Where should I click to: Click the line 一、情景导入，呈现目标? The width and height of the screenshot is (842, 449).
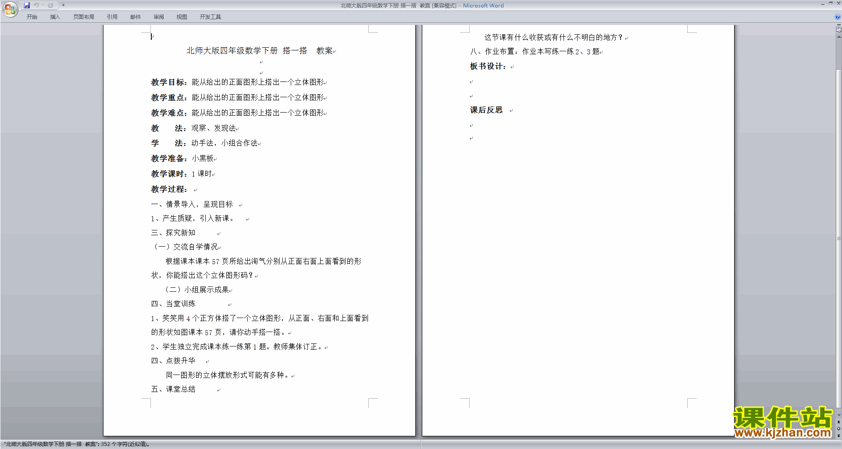coord(192,205)
